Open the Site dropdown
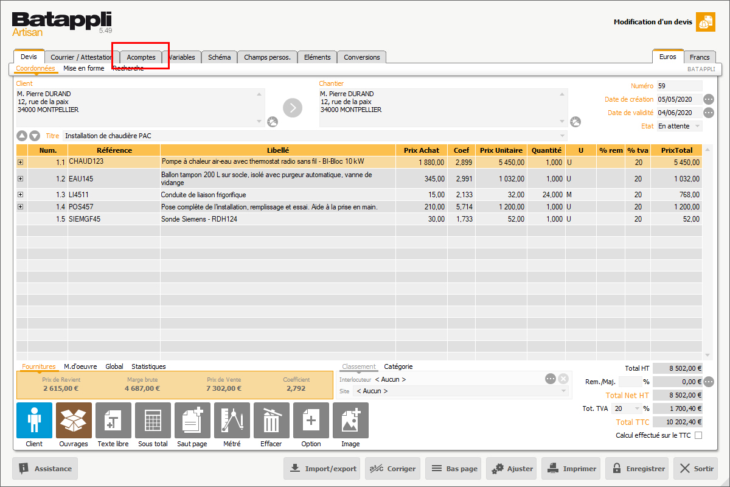730x487 pixels. coord(461,391)
